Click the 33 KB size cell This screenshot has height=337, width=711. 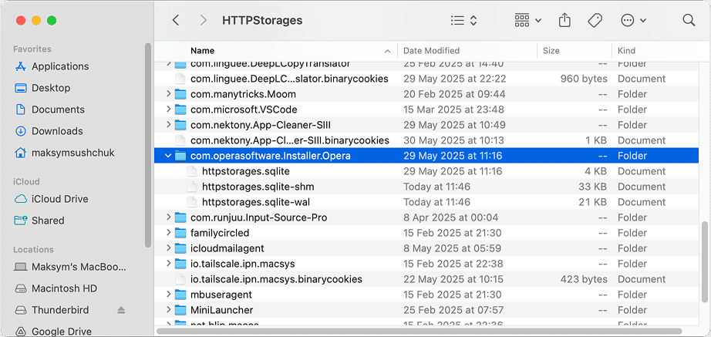pos(593,187)
